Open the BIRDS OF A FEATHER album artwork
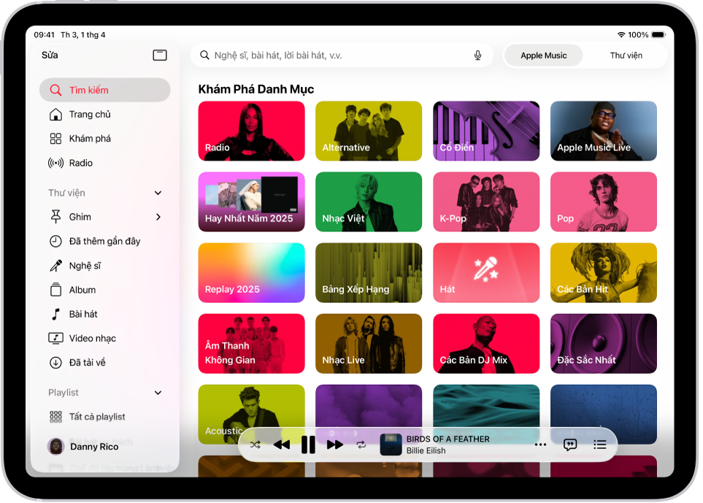 [x=391, y=445]
